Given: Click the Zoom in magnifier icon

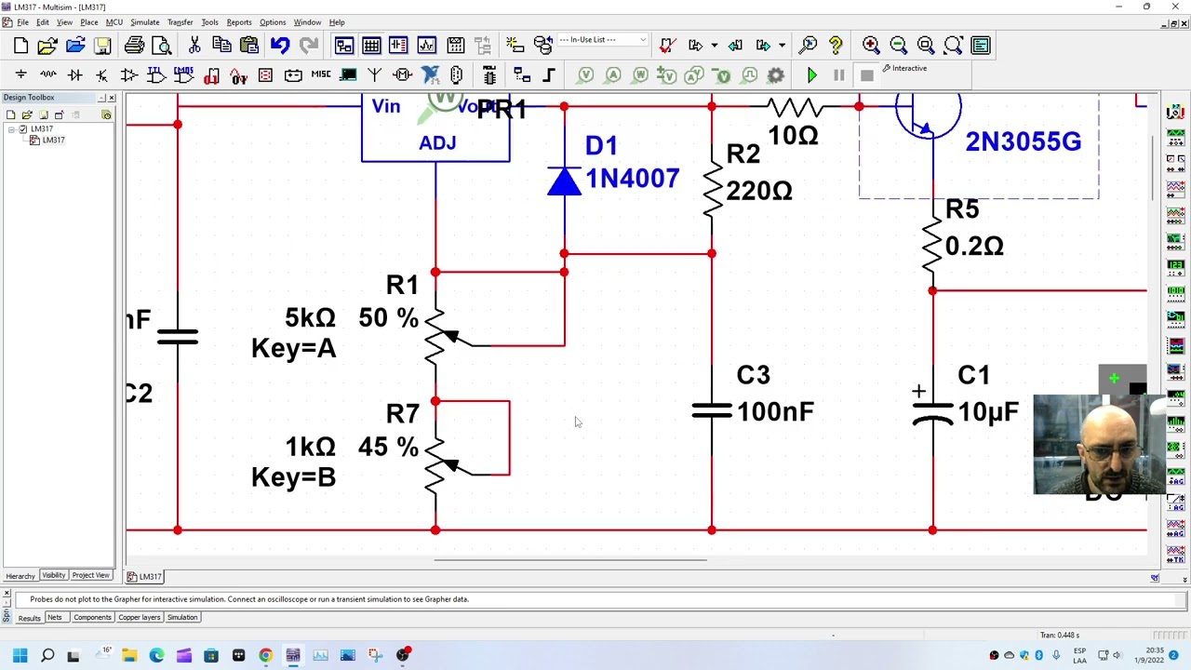Looking at the screenshot, I should [871, 46].
